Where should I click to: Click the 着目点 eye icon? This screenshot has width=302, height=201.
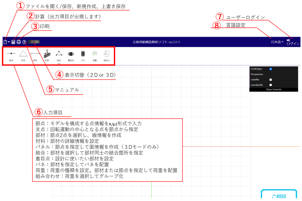click(x=71, y=54)
